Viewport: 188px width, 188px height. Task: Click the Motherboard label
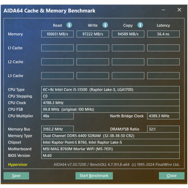[x=20, y=149]
